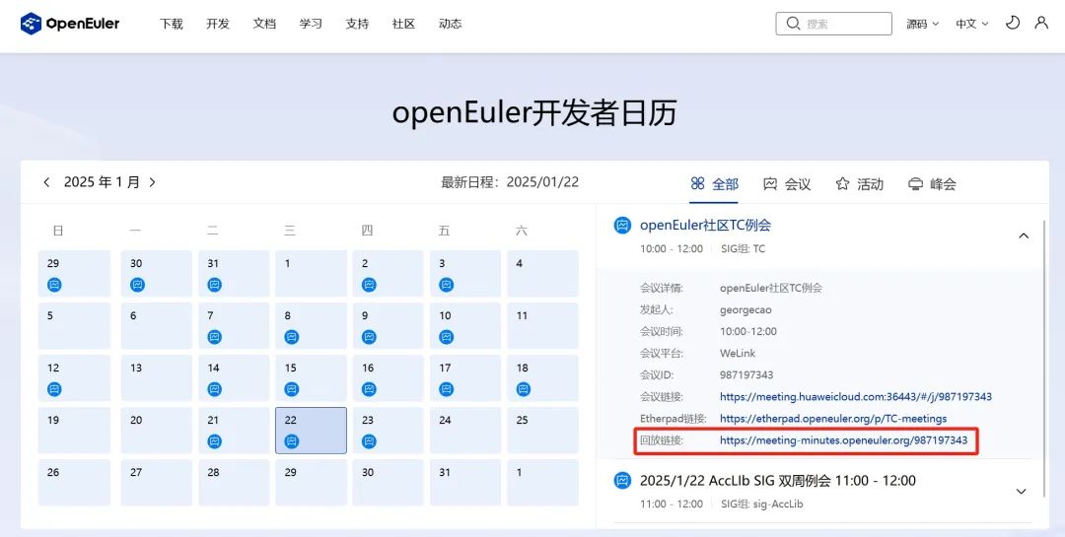Viewport: 1065px width, 537px height.
Task: Select January 6 calendar cell
Action: tap(156, 326)
